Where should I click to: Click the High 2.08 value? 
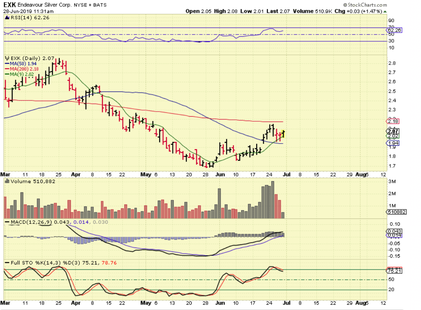pyautogui.click(x=226, y=11)
